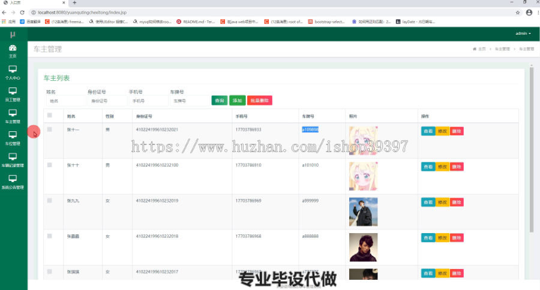The height and width of the screenshot is (290, 540).
Task: Open the Chrome profile avatar icon
Action: point(529,13)
